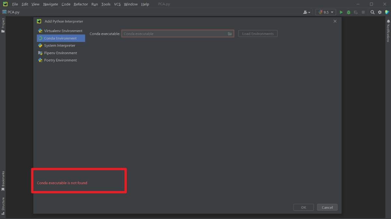Open the Refactor menu
The height and width of the screenshot is (219, 391).
81,4
